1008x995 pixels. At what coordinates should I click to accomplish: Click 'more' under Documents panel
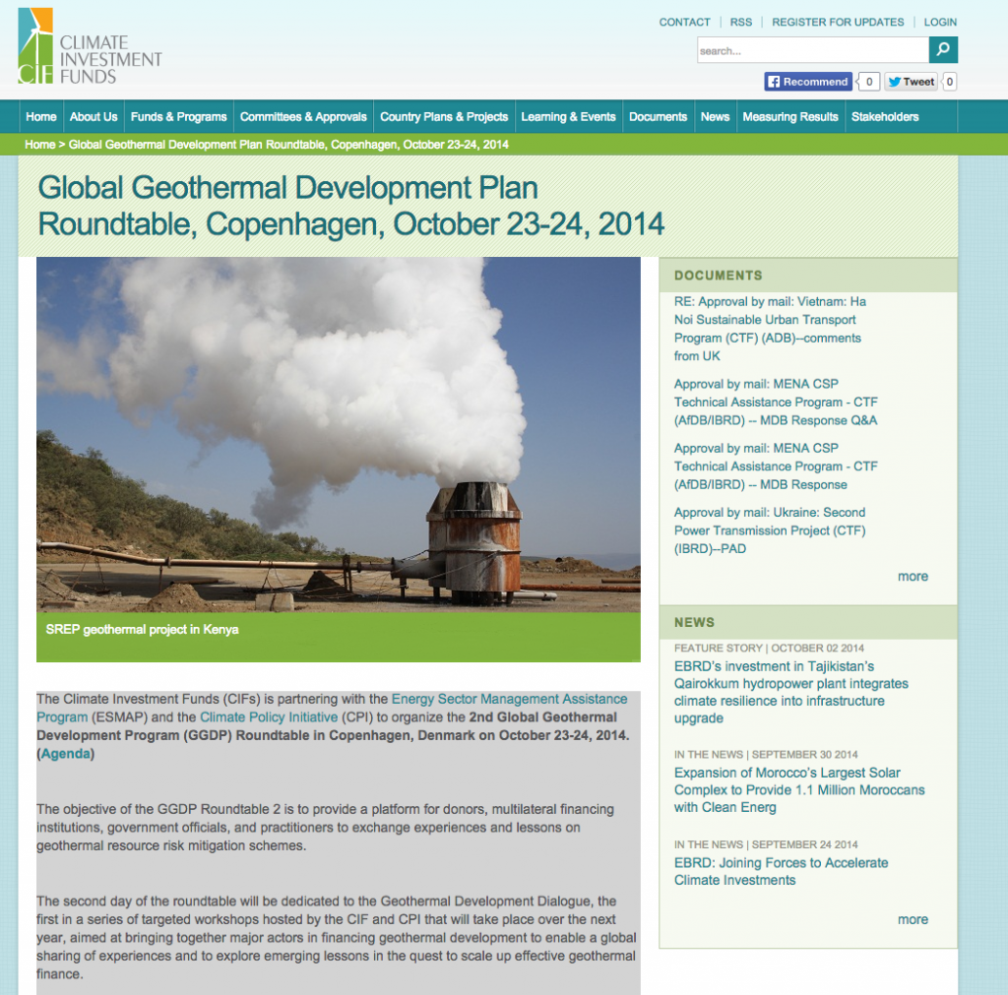pos(913,577)
